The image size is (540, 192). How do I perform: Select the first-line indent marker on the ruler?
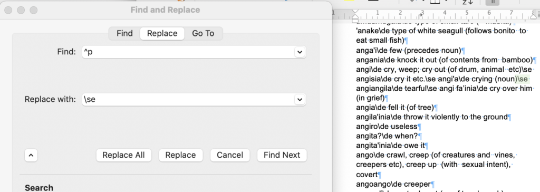(355, 12)
